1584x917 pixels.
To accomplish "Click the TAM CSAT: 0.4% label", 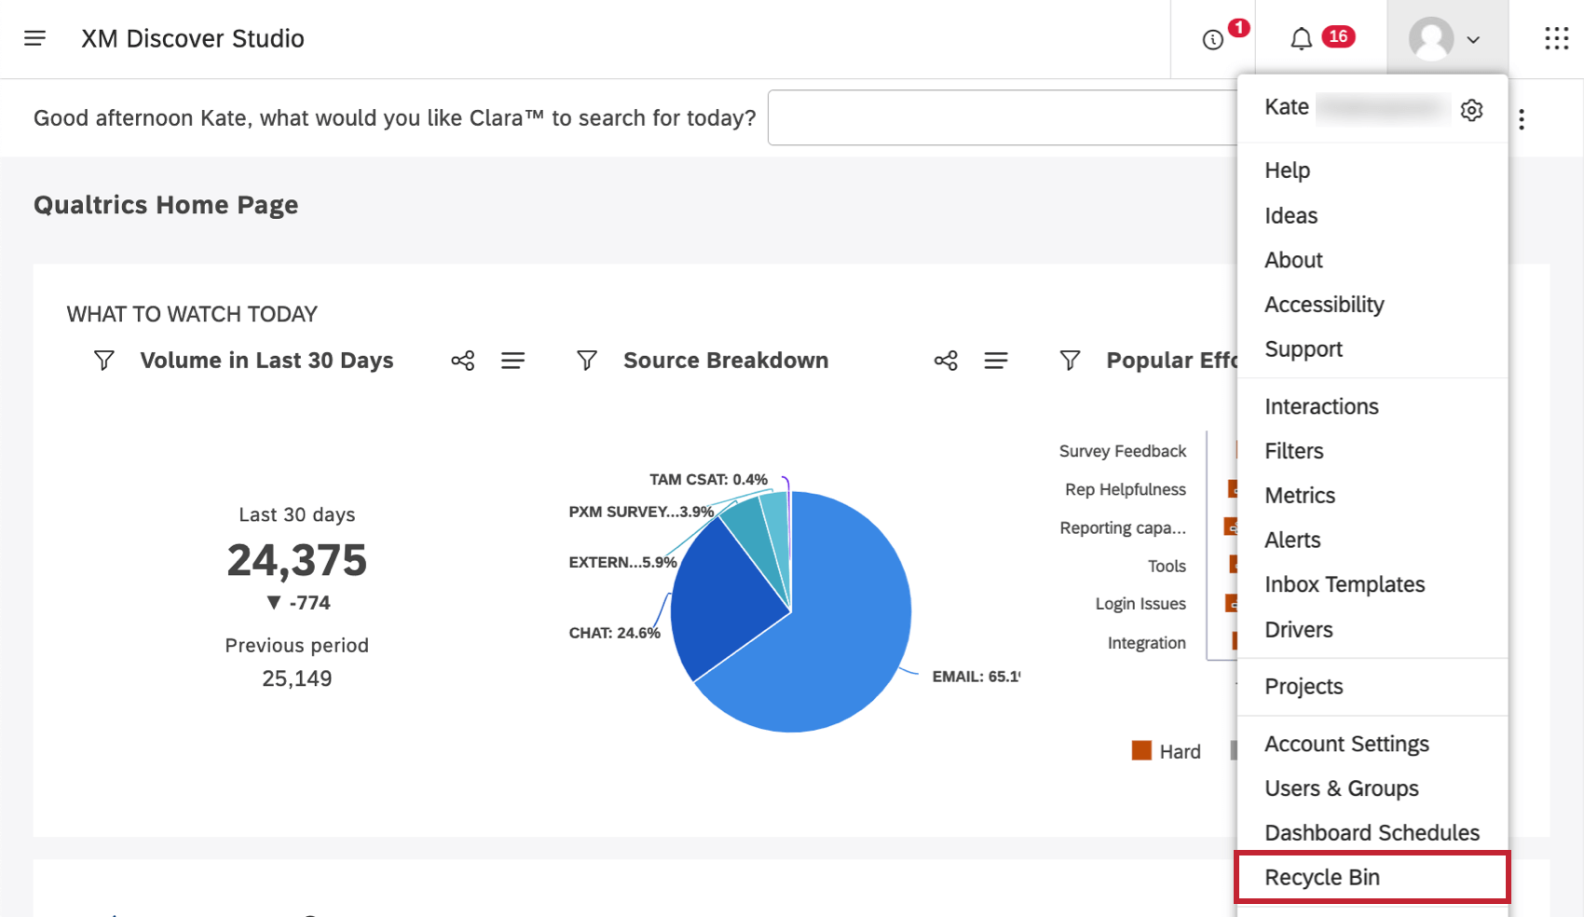I will (708, 479).
